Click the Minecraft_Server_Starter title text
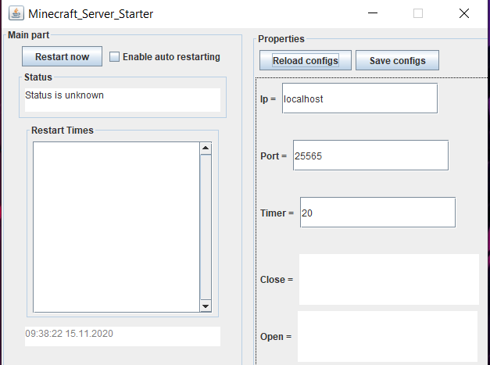 [x=91, y=14]
